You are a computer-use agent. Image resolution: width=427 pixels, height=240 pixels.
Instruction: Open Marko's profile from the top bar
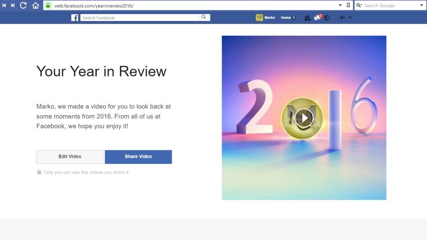[x=266, y=18]
